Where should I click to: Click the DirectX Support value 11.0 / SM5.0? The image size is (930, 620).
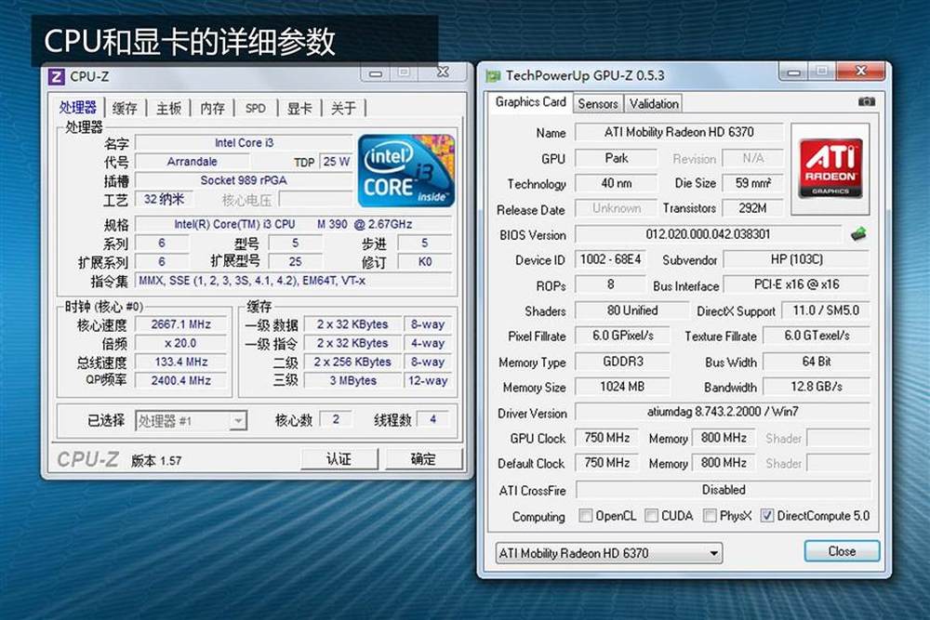pos(826,310)
